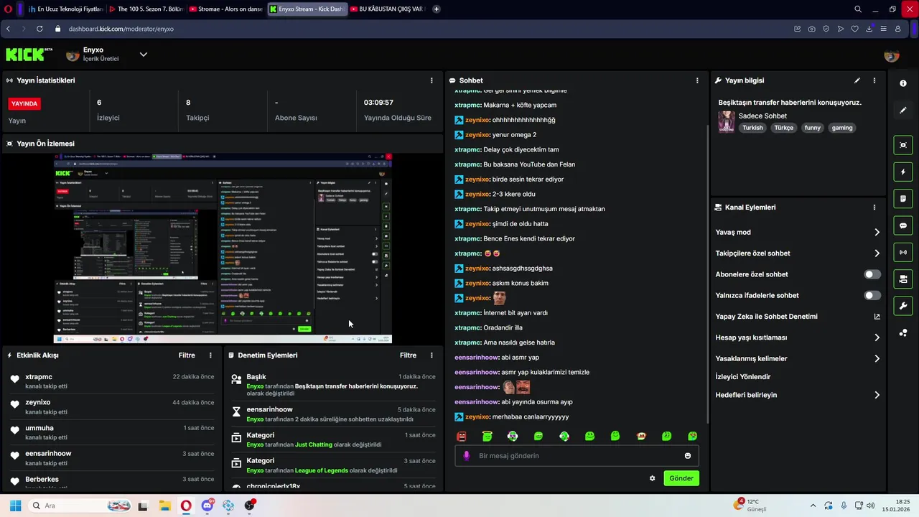Viewport: 919px width, 517px height.
Task: Click in Bir mesaj gönderin input field
Action: pyautogui.click(x=577, y=456)
